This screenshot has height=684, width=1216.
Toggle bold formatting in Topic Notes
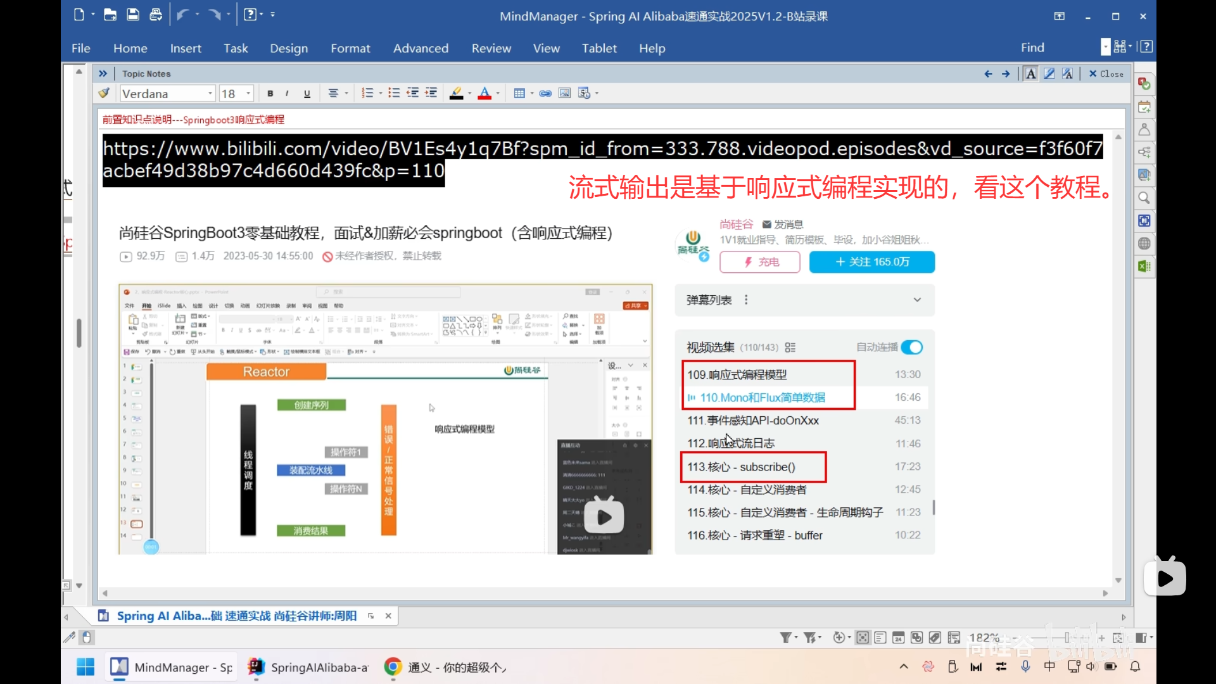coord(270,94)
